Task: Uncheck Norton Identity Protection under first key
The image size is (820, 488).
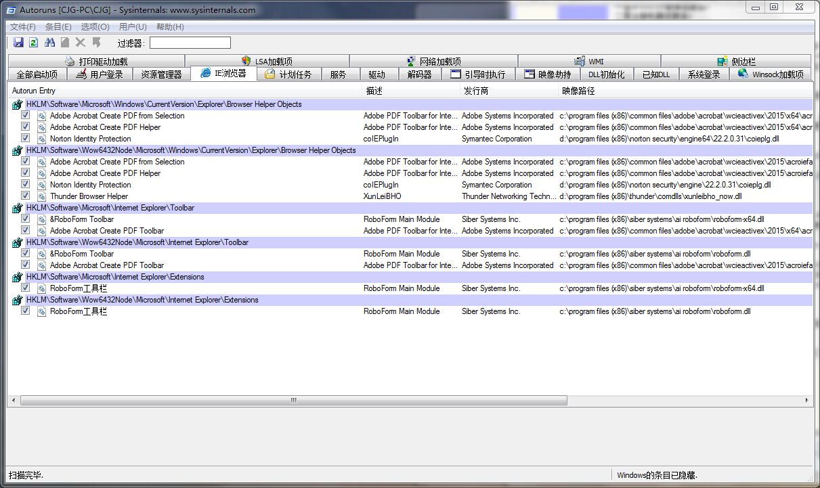Action: pos(26,138)
